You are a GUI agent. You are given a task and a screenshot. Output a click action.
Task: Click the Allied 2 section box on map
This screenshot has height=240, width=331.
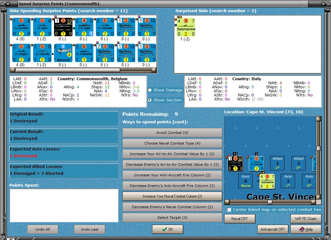[277, 163]
